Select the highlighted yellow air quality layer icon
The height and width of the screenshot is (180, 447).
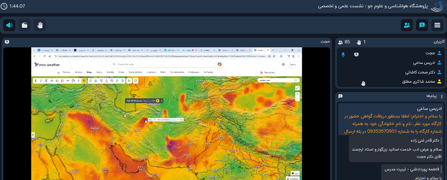[x=84, y=80]
